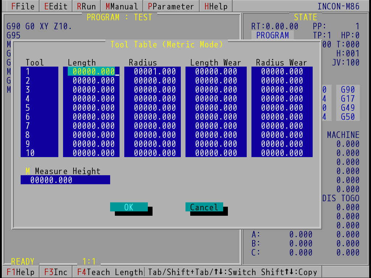
Task: Open the Parameter menu
Action: tap(171, 7)
